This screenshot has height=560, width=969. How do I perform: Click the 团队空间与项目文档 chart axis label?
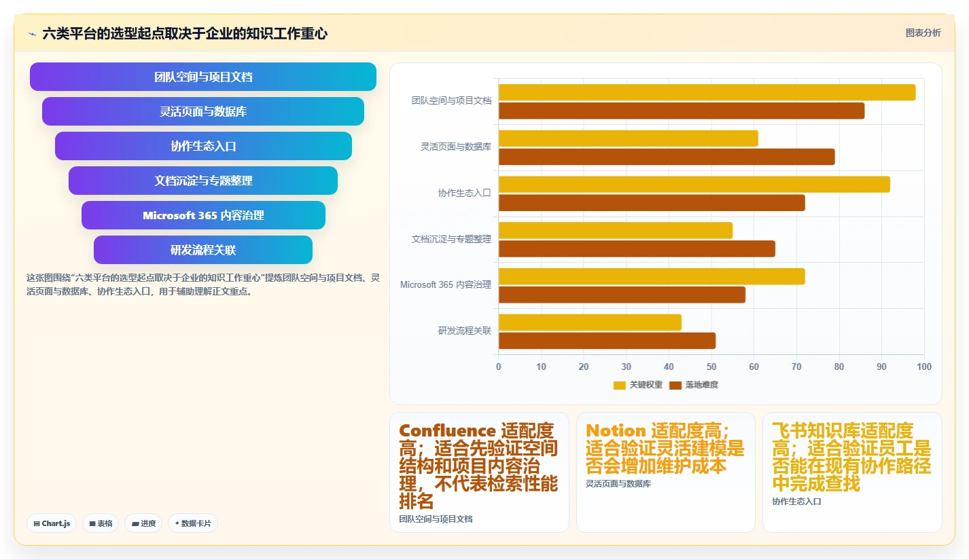(451, 100)
